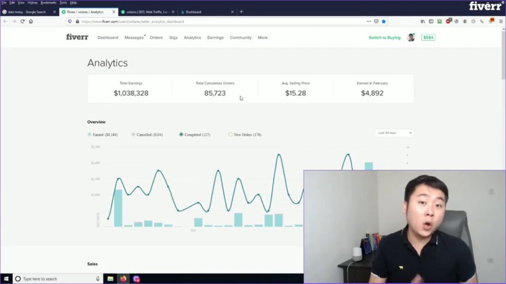
Task: Open the History menu
Action: pos(33,2)
